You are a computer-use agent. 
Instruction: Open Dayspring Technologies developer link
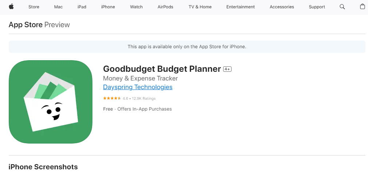138,87
